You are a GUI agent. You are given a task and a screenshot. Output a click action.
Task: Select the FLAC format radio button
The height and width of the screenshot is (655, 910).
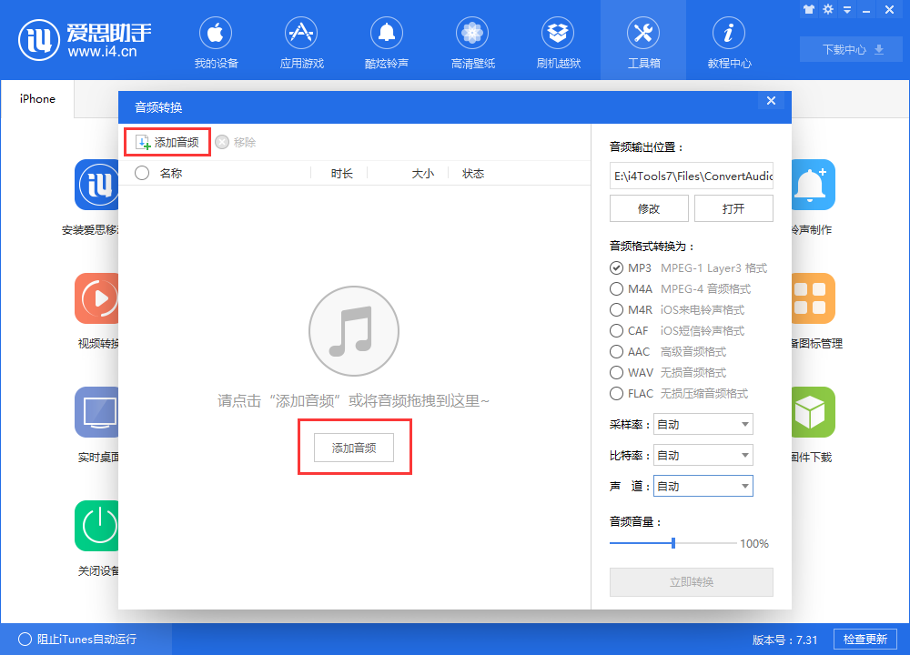[x=616, y=393]
